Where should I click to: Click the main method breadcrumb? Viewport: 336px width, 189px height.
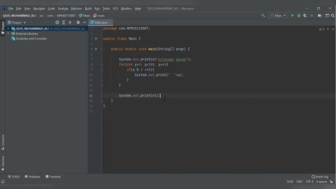(x=99, y=16)
